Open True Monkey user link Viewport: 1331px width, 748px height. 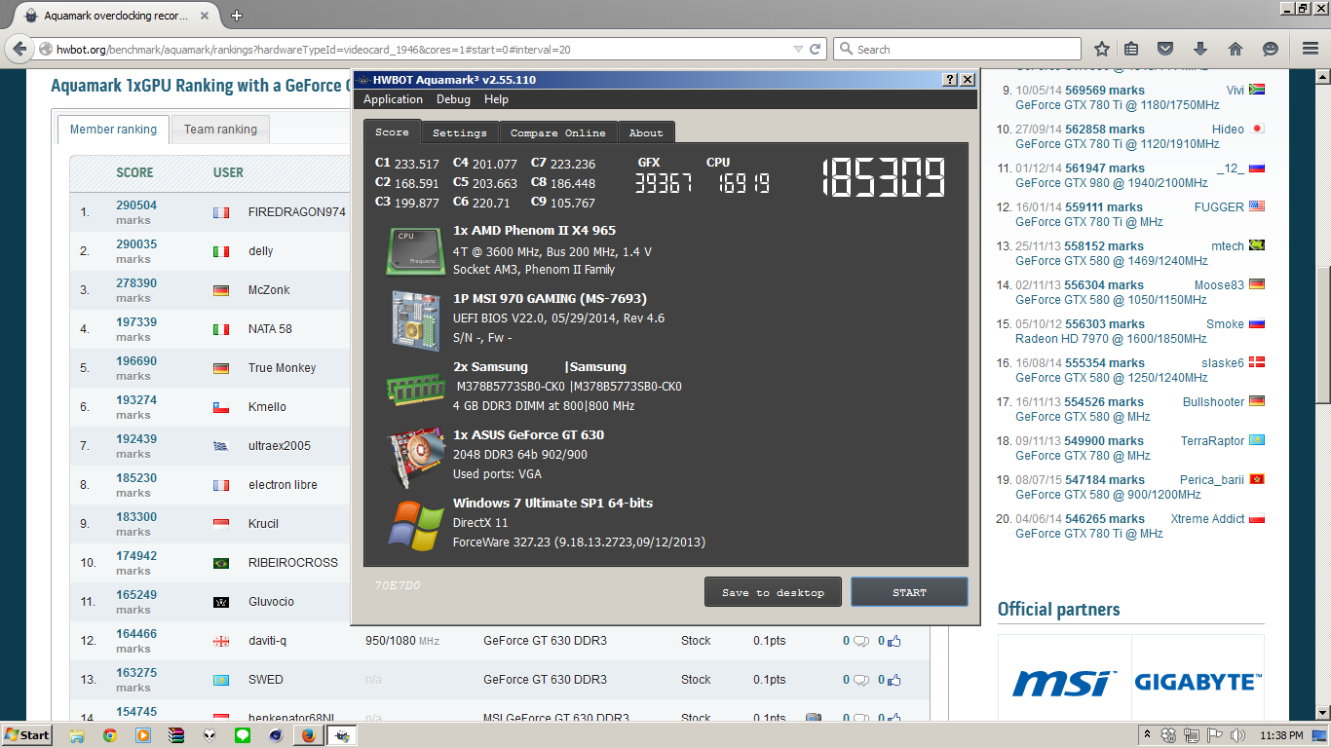coord(283,368)
